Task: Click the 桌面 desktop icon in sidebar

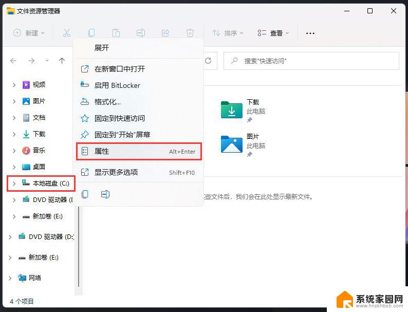Action: coord(26,167)
